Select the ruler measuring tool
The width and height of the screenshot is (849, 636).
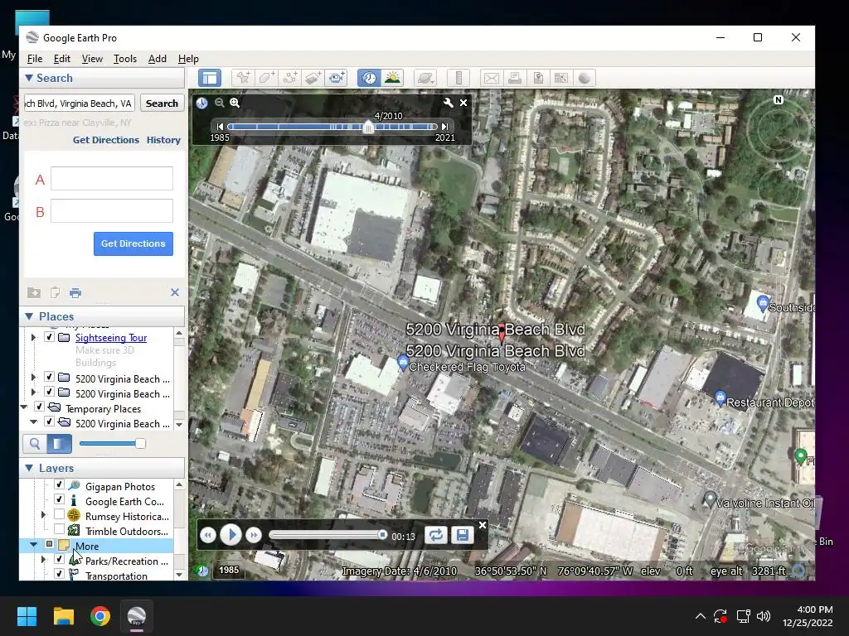[x=458, y=78]
